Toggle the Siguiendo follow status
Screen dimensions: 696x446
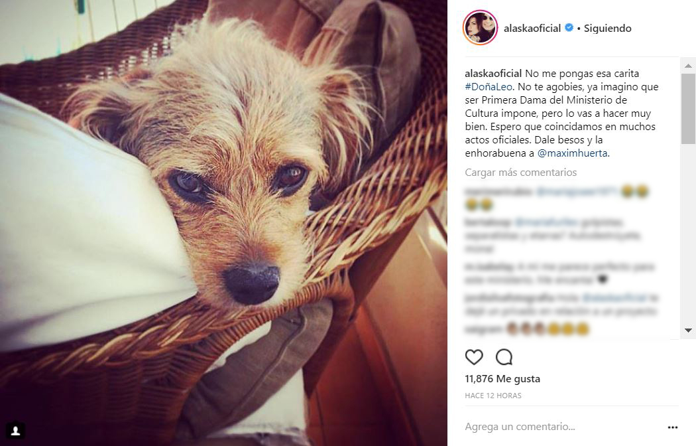pyautogui.click(x=607, y=28)
